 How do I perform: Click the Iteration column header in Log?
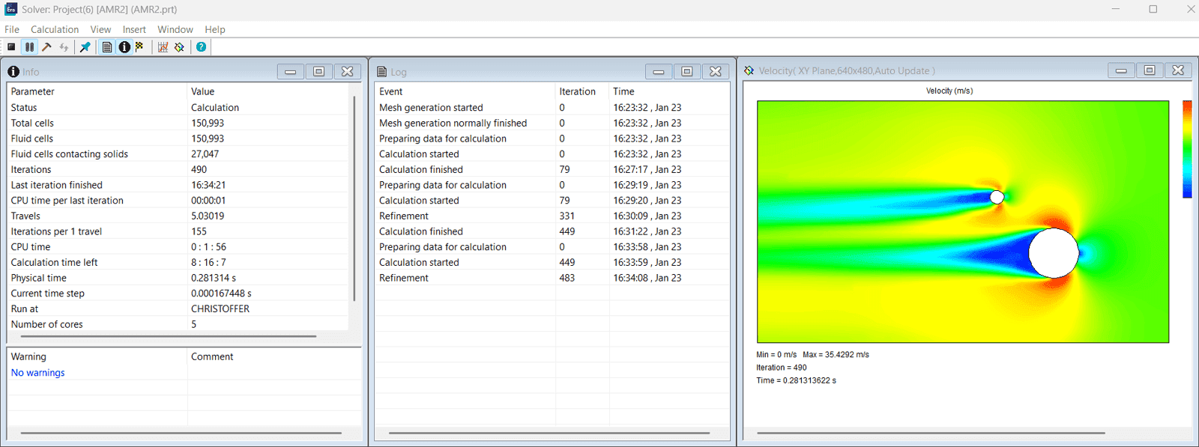[x=582, y=91]
